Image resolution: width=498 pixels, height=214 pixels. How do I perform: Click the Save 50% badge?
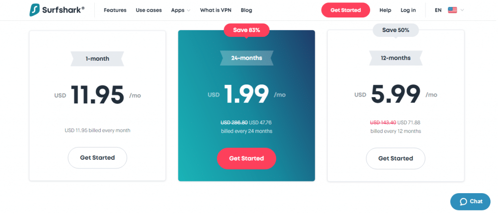click(395, 31)
